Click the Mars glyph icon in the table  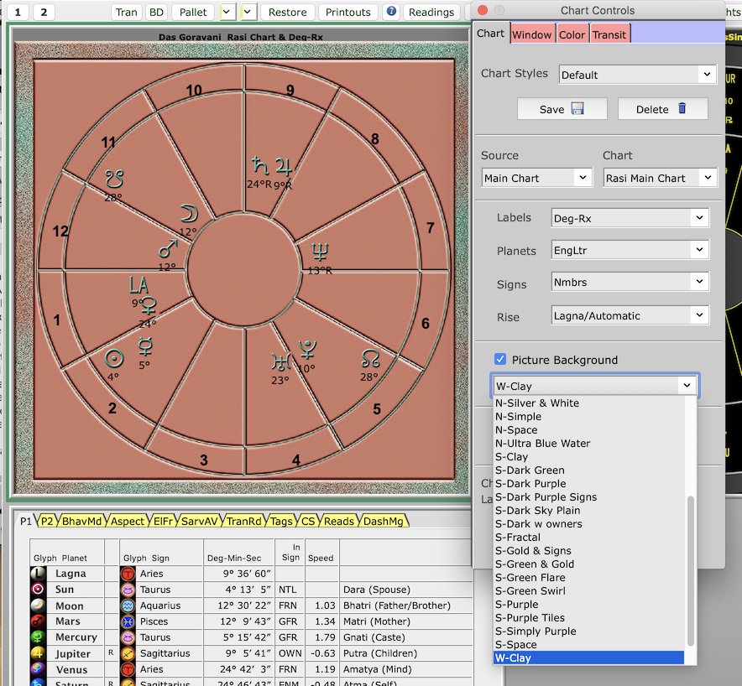tap(38, 621)
